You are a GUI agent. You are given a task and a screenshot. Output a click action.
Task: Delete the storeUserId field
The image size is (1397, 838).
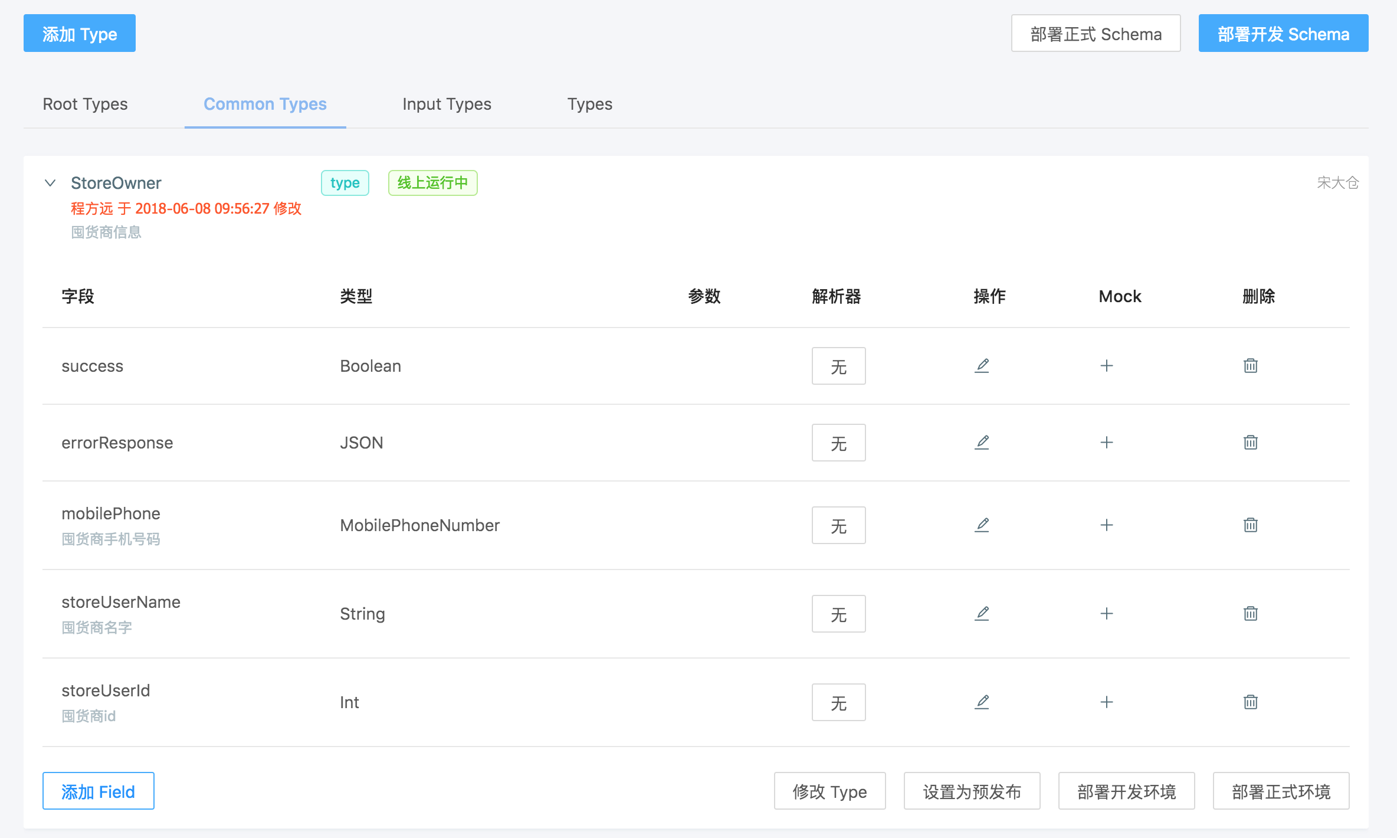pyautogui.click(x=1250, y=702)
